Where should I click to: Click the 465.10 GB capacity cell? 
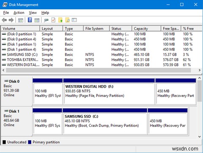pyautogui.click(x=142, y=54)
